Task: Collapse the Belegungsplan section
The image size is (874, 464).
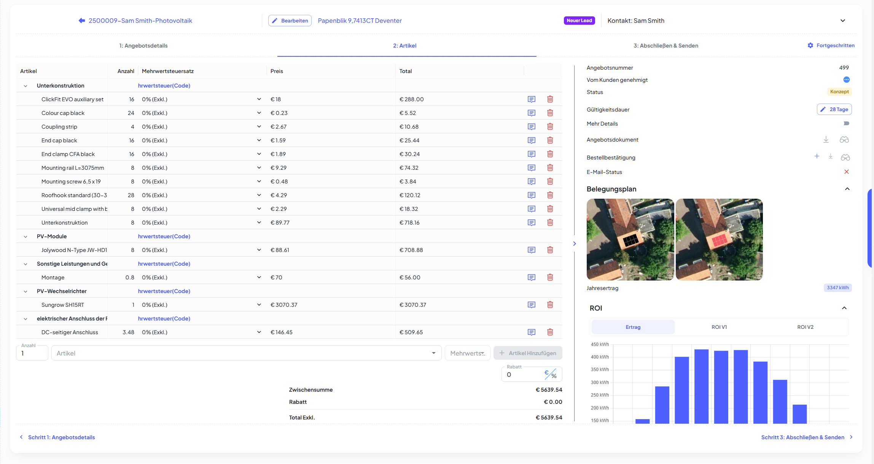Action: click(847, 189)
